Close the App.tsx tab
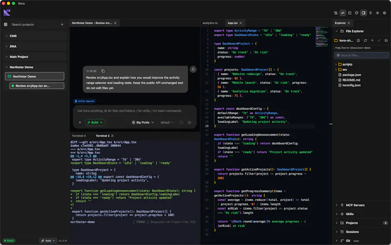 240,23
